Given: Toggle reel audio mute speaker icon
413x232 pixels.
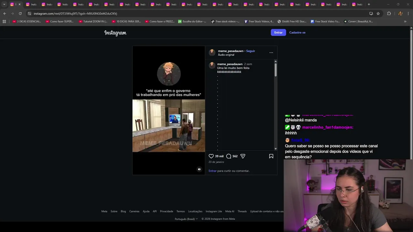Looking at the screenshot, I should (x=199, y=169).
